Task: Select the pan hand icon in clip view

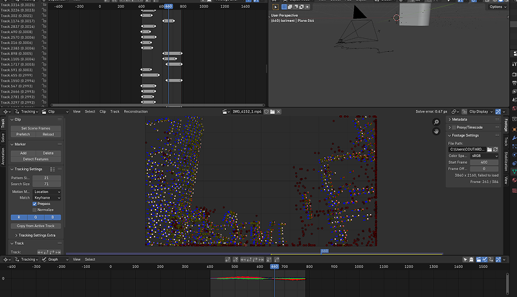Action: [x=437, y=131]
